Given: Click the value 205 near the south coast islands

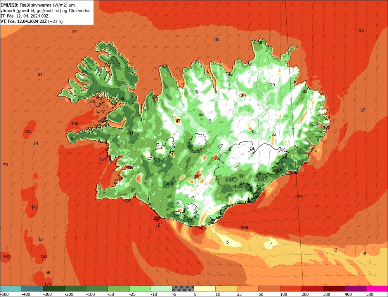Looking at the screenshot, I should pos(157,218).
